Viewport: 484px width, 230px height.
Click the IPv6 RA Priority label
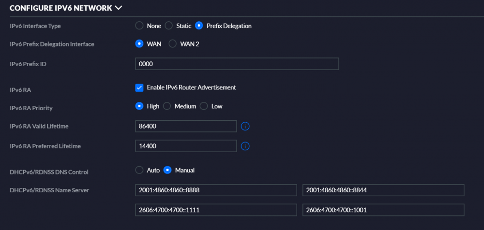31,108
